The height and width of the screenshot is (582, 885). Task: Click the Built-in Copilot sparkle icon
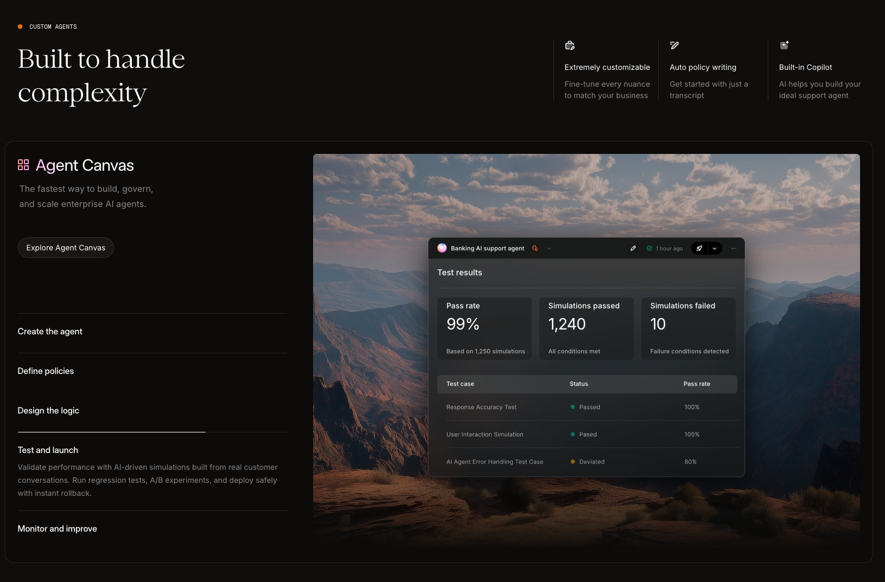[x=784, y=45]
